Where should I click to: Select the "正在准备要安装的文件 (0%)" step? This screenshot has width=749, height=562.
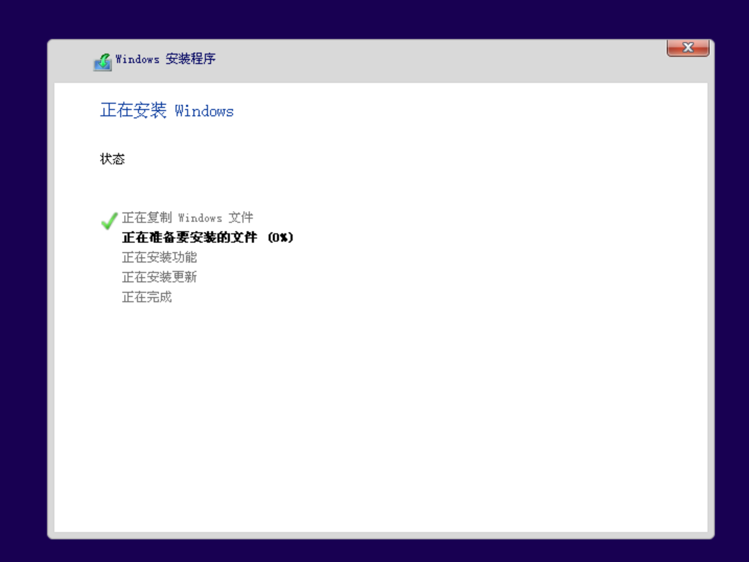208,237
